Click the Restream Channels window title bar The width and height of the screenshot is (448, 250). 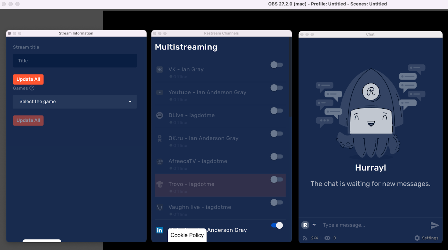[x=221, y=33]
